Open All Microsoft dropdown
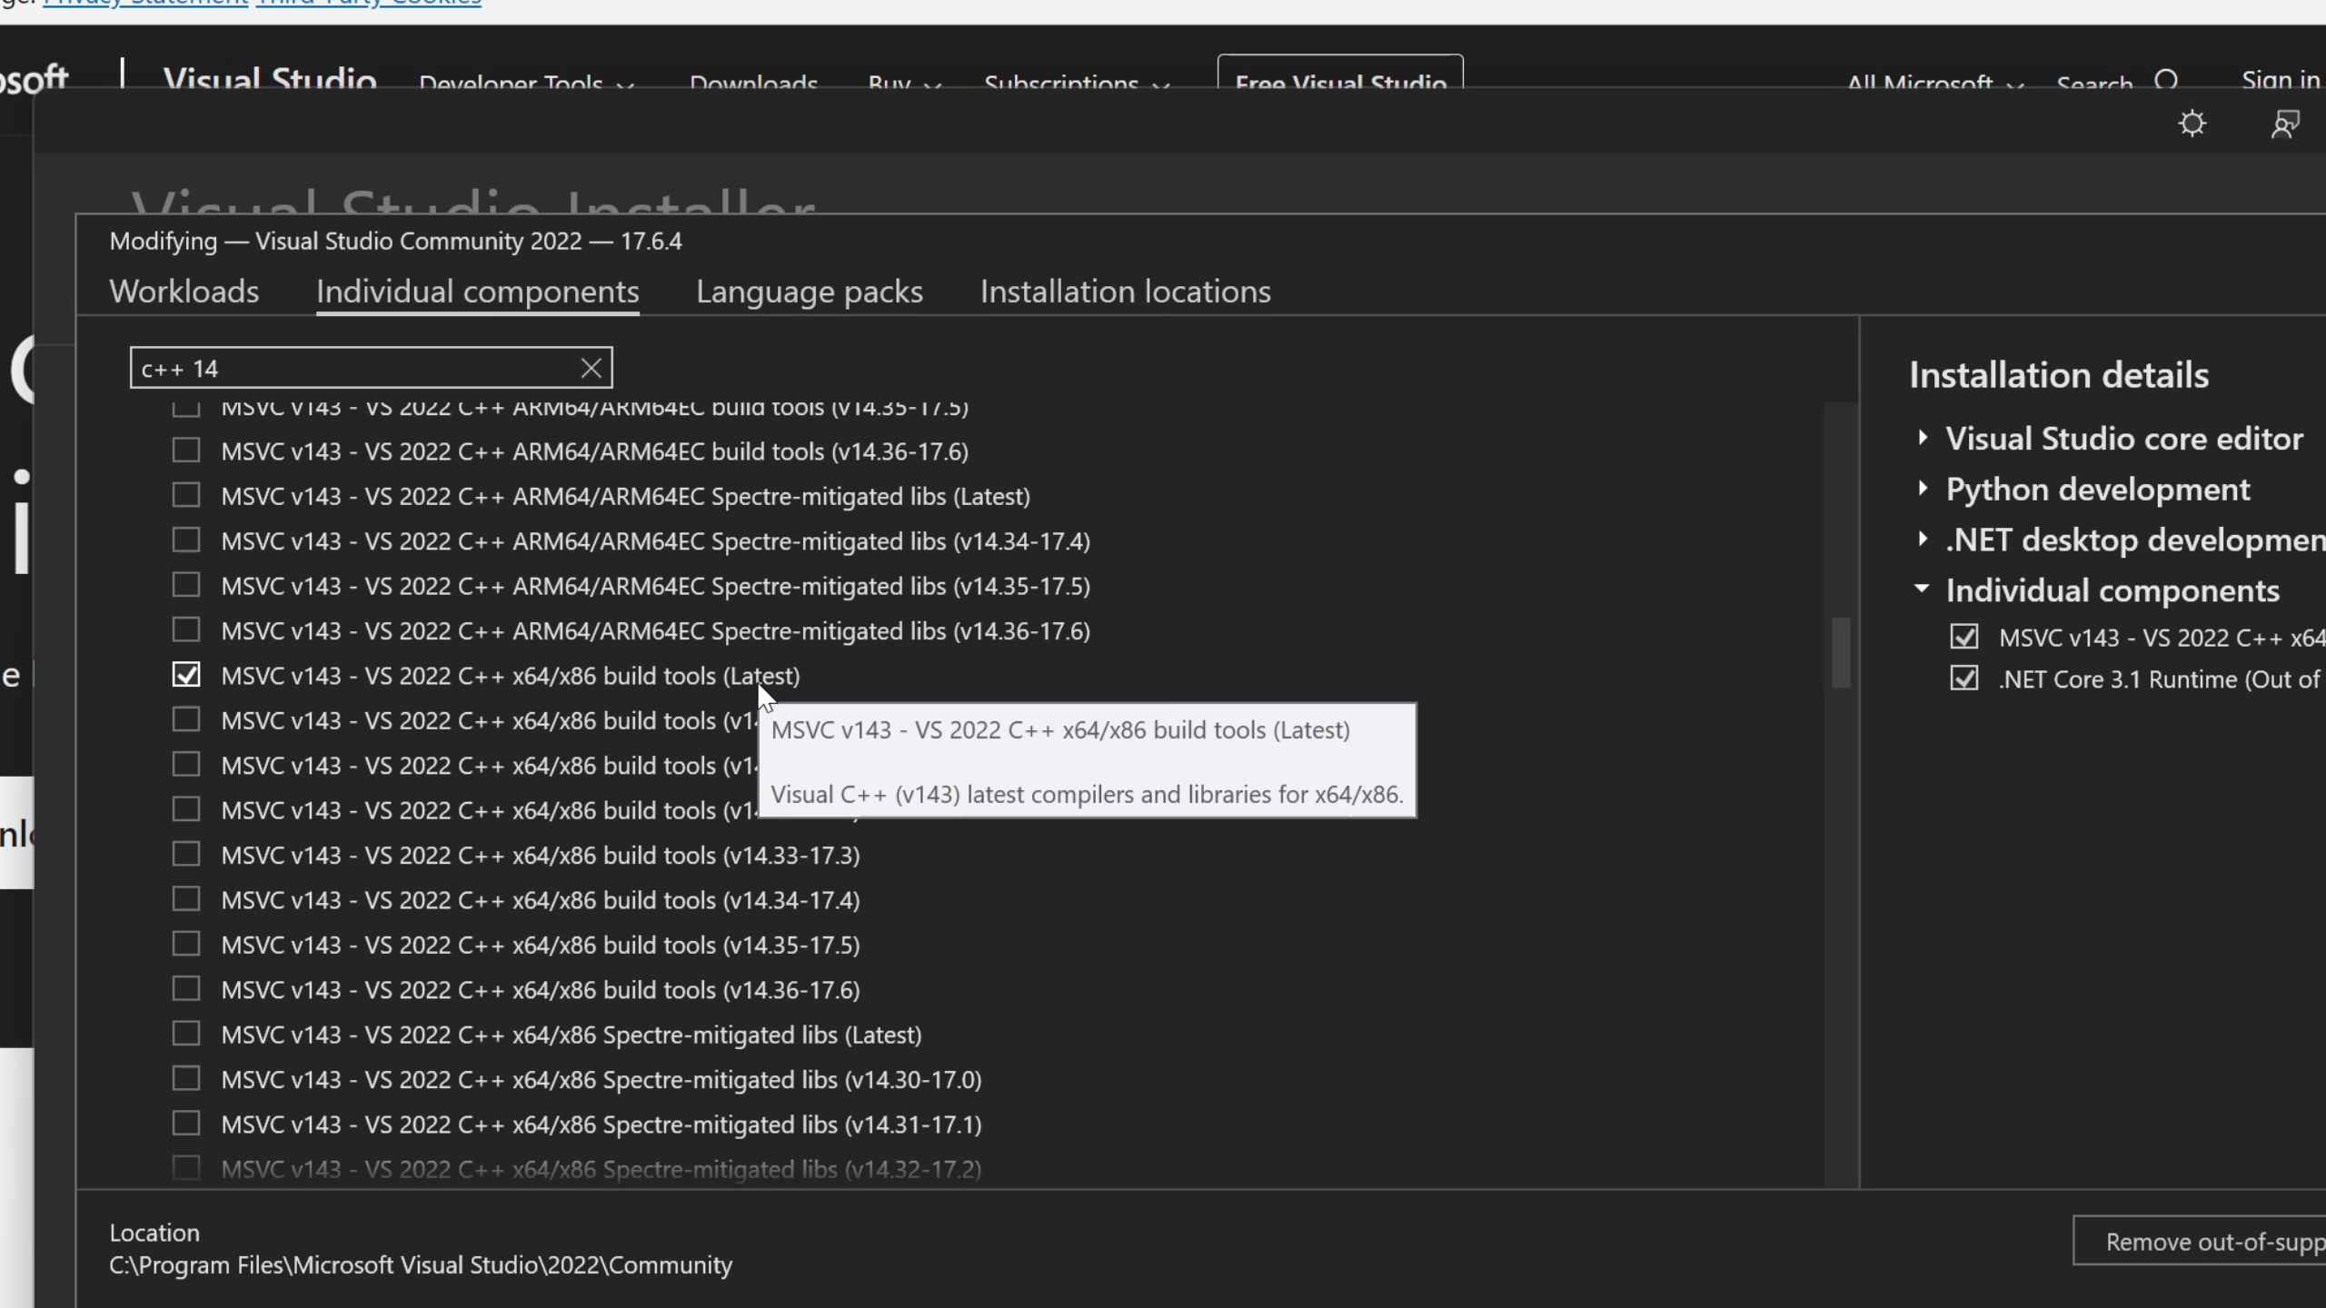The width and height of the screenshot is (2326, 1308). pos(1935,82)
